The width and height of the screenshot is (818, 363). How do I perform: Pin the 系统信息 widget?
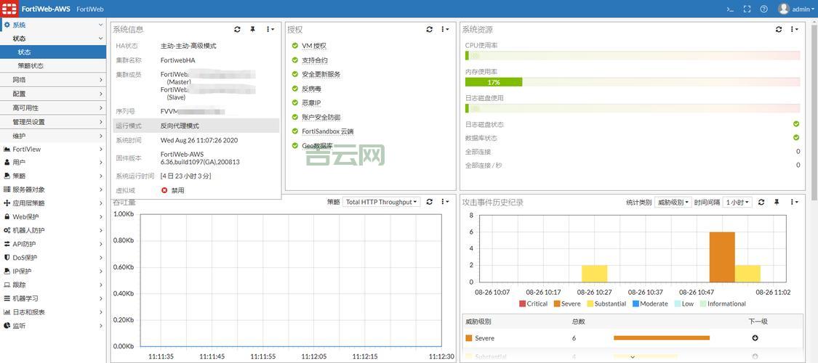click(x=253, y=30)
